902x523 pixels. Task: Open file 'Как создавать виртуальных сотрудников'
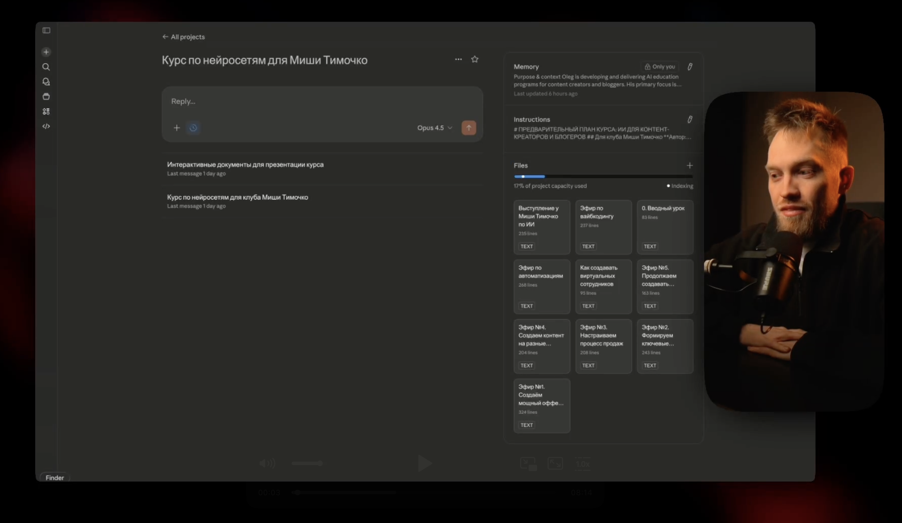[603, 286]
